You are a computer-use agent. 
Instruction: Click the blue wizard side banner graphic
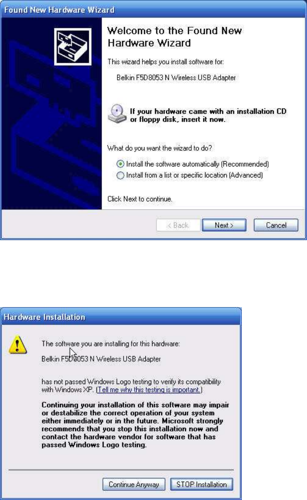[x=52, y=113]
